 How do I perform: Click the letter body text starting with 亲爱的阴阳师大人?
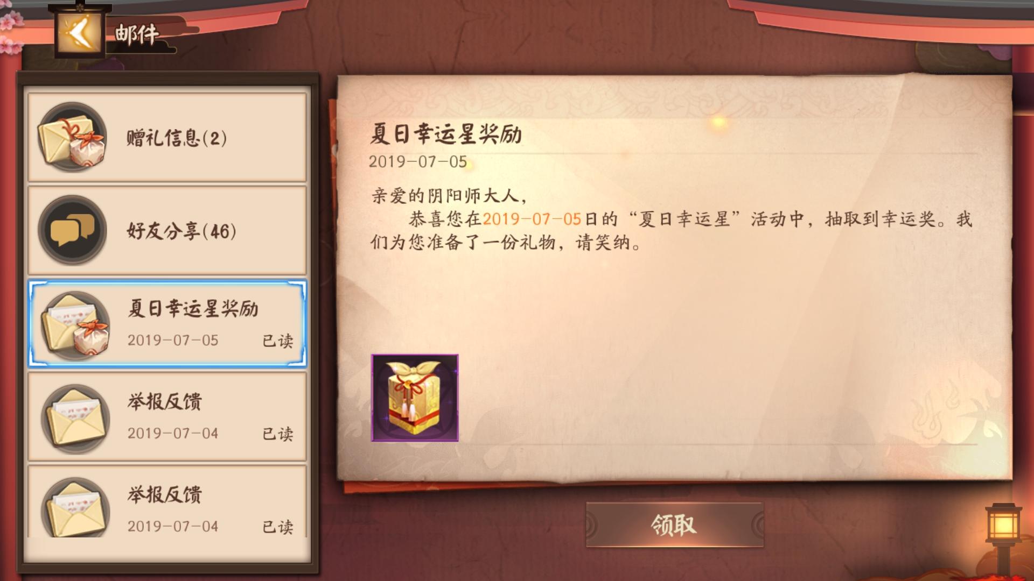point(671,219)
